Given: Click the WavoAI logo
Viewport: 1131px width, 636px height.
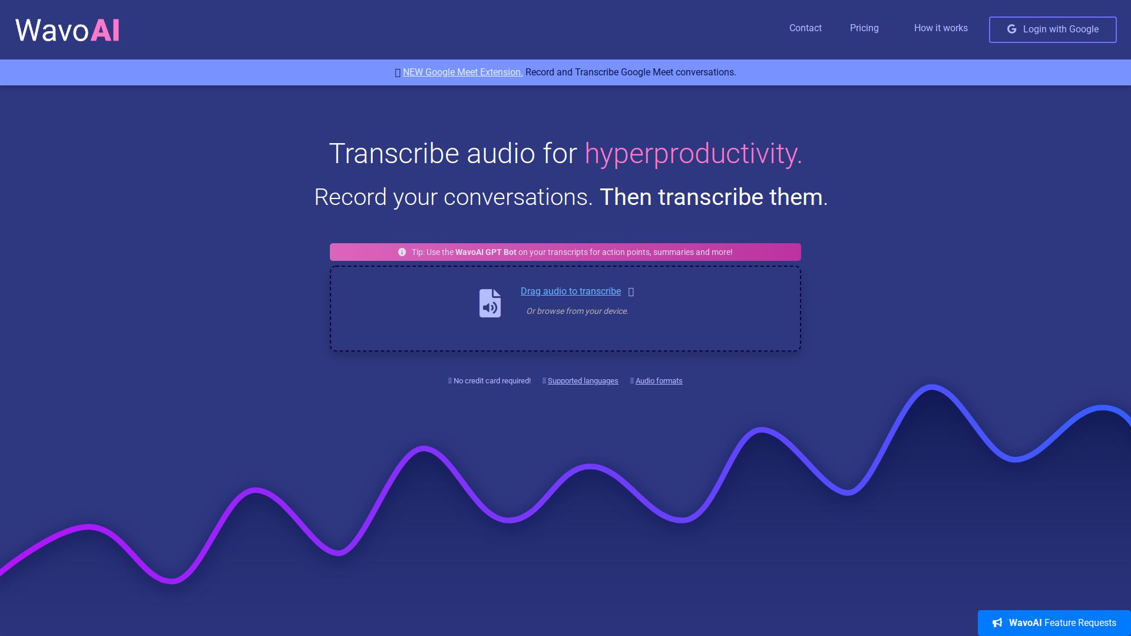Looking at the screenshot, I should [x=67, y=30].
